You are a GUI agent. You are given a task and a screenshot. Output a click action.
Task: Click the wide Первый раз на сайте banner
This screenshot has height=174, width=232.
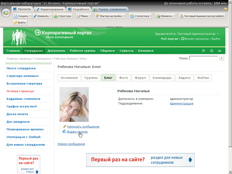coord(140,160)
